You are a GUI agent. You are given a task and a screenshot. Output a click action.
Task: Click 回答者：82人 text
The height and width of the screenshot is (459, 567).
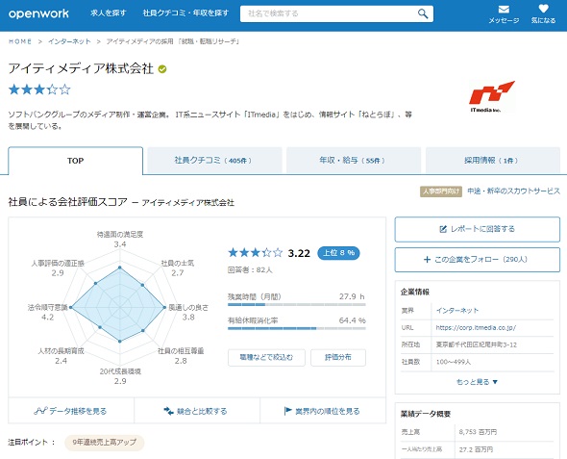pos(250,270)
